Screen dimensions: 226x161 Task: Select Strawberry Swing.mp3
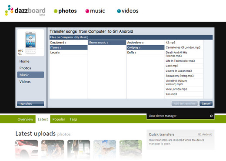[x=184, y=76]
